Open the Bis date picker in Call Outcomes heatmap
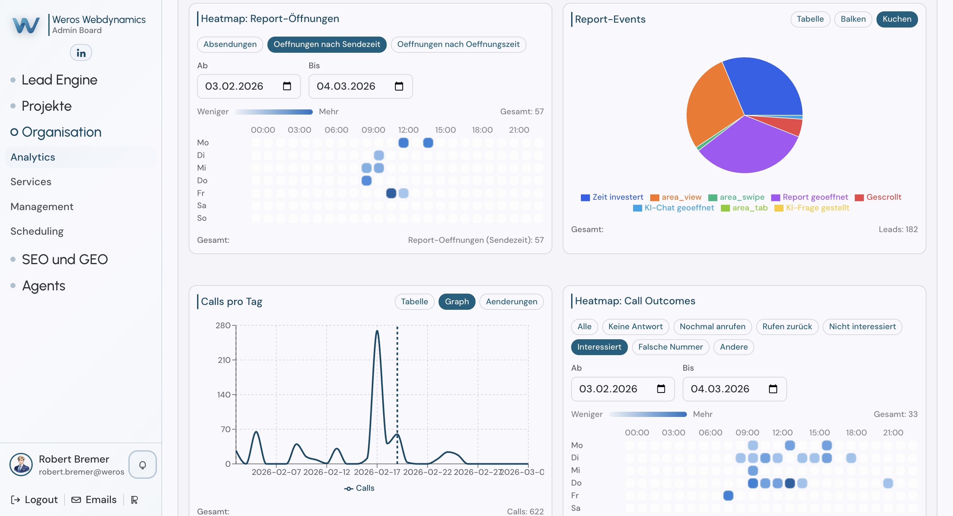 (773, 388)
